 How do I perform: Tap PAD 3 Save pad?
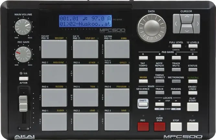117,122
